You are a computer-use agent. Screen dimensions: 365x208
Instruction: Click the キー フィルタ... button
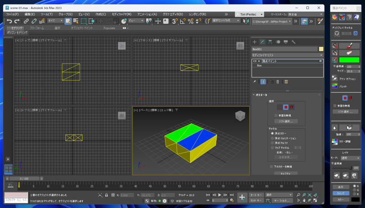tap(282, 200)
